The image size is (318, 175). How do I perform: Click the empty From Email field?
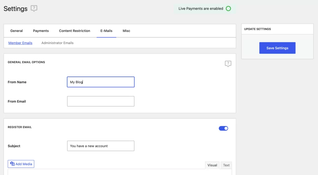coord(101,101)
